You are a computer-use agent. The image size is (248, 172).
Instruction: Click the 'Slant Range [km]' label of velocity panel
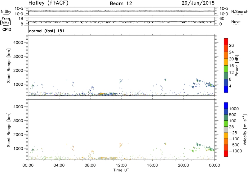click(x=9, y=130)
